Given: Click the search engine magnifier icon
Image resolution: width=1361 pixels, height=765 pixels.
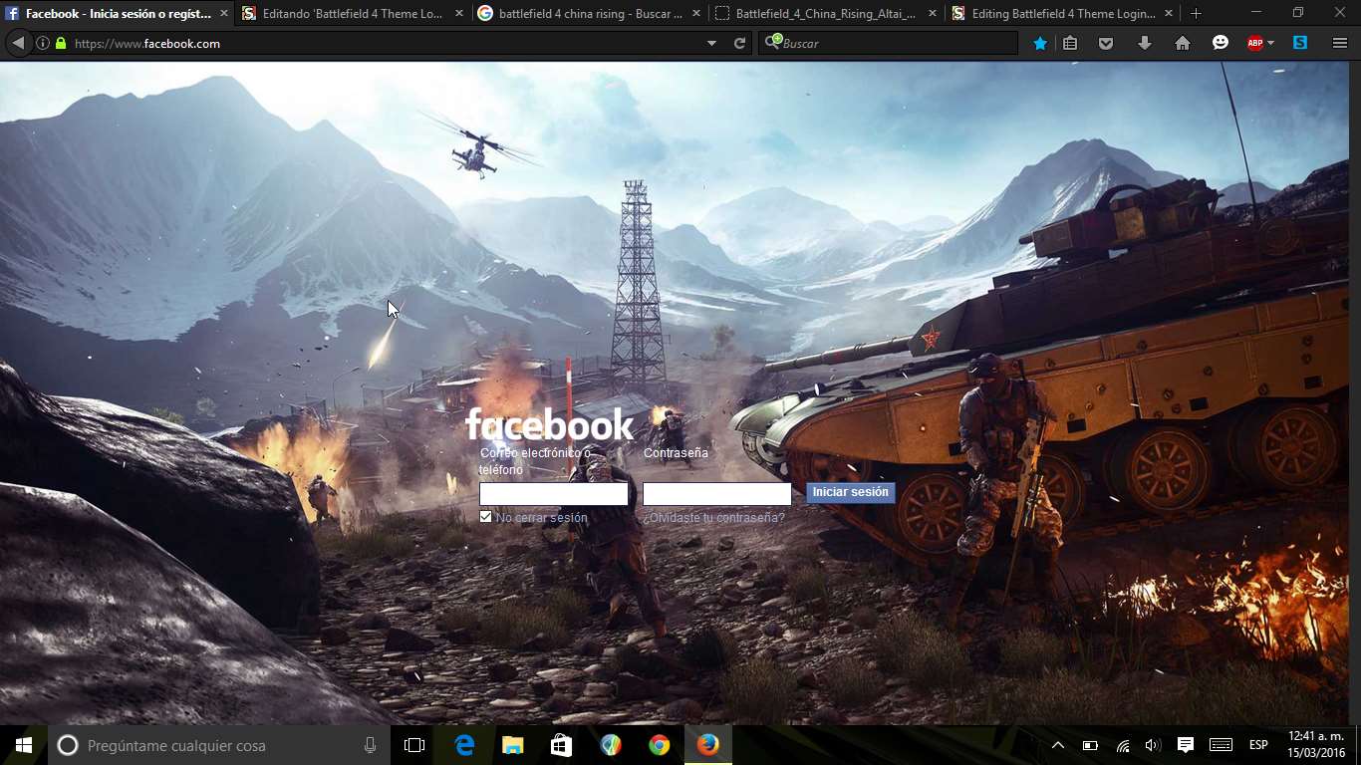Looking at the screenshot, I should (x=772, y=43).
